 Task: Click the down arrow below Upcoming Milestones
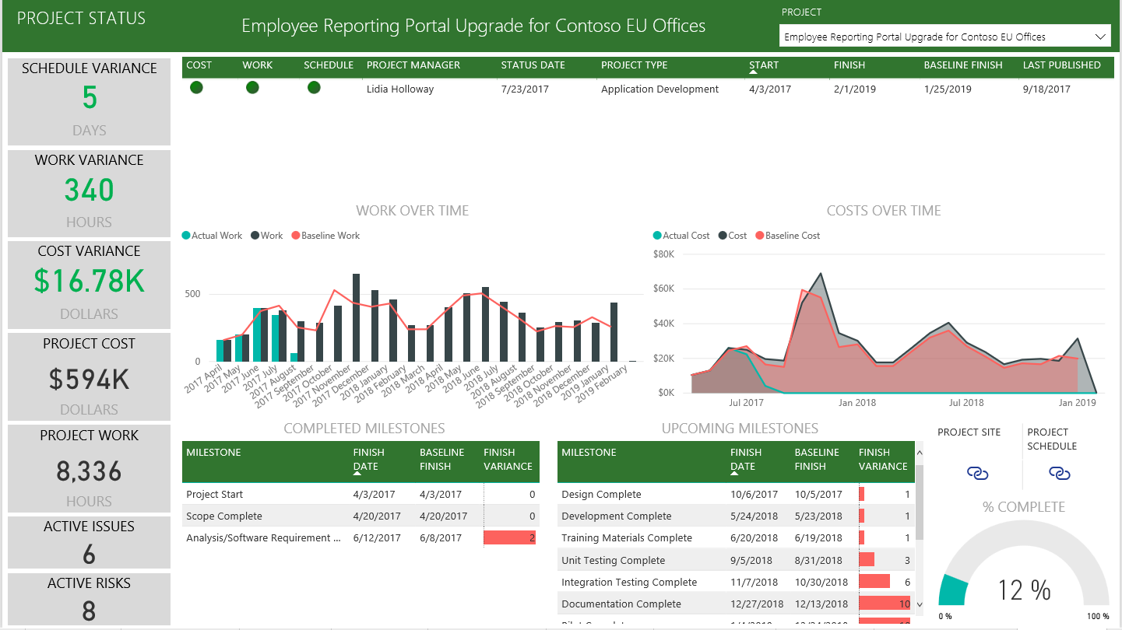919,604
